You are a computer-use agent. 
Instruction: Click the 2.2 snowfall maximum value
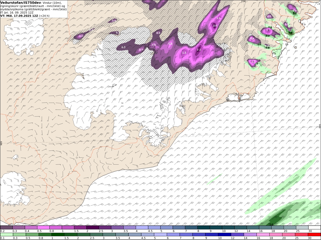(x=199, y=50)
